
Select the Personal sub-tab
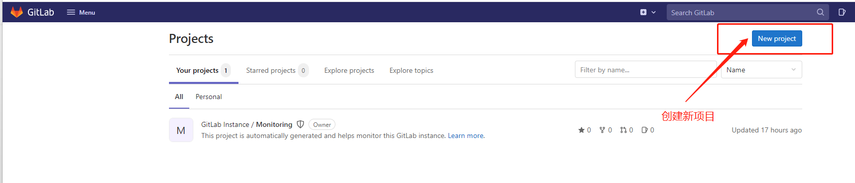tap(209, 97)
